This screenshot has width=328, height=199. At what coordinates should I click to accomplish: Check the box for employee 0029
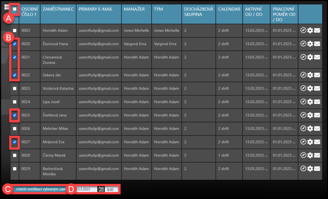pyautogui.click(x=15, y=169)
